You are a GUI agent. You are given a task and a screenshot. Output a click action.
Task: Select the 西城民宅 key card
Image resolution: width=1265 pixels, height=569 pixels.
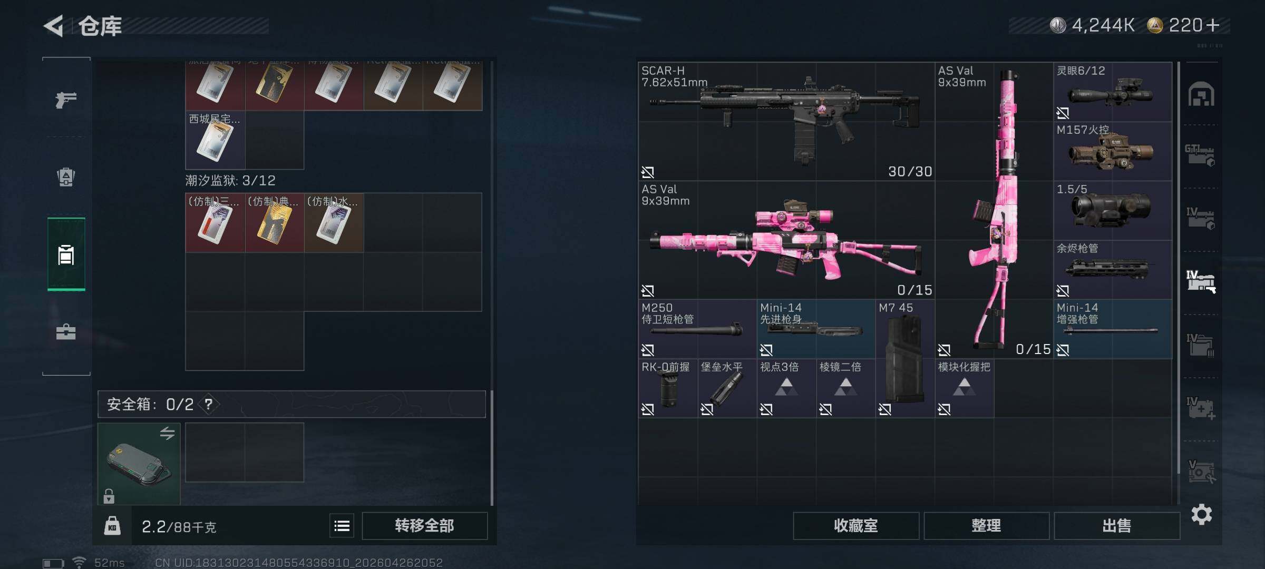coord(215,140)
